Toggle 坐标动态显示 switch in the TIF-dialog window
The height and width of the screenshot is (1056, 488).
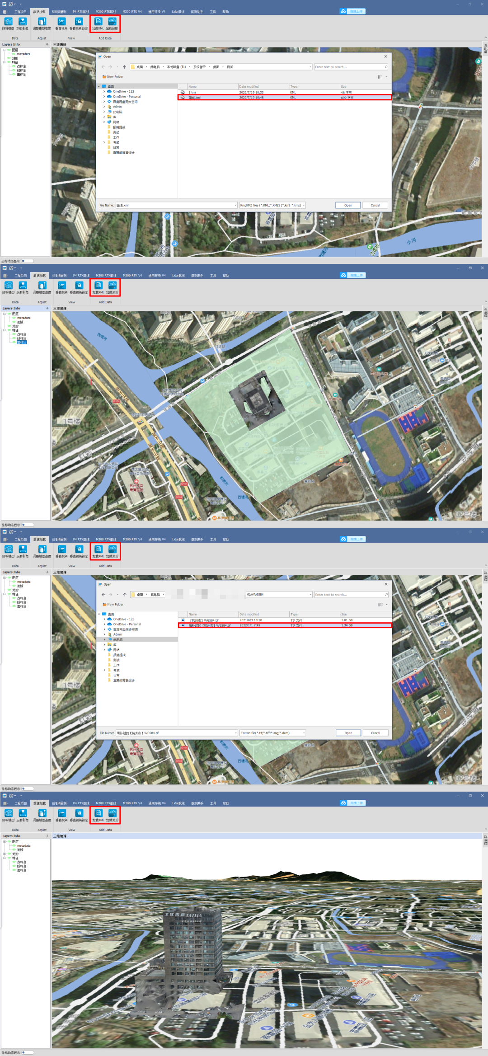tap(28, 788)
